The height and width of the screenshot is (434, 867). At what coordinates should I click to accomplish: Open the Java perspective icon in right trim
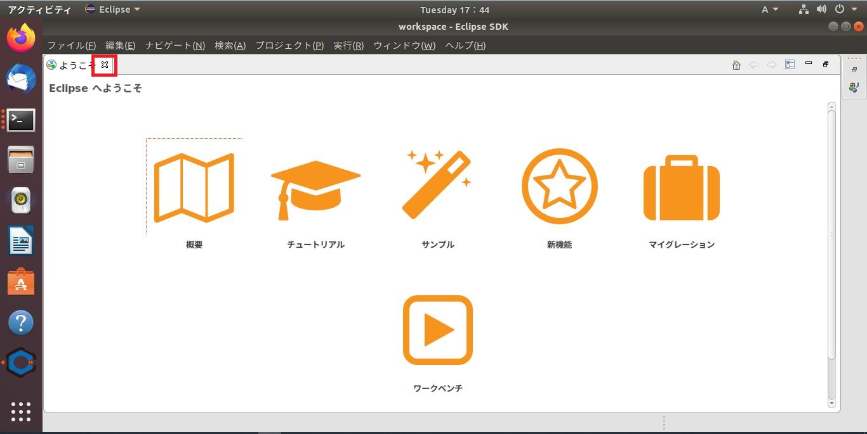854,87
